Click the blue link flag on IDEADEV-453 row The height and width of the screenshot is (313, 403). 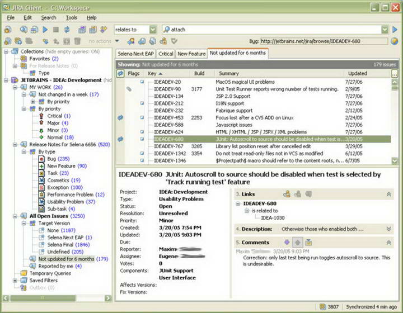coord(120,118)
